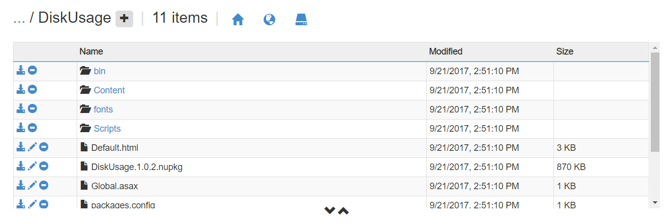Click the up chevron below the file list
This screenshot has width=671, height=224.
click(x=343, y=210)
